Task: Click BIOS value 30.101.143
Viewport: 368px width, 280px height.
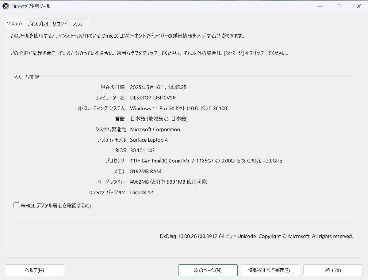Action: click(x=142, y=150)
